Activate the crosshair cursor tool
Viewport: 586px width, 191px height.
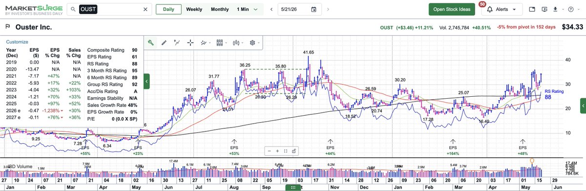190,42
